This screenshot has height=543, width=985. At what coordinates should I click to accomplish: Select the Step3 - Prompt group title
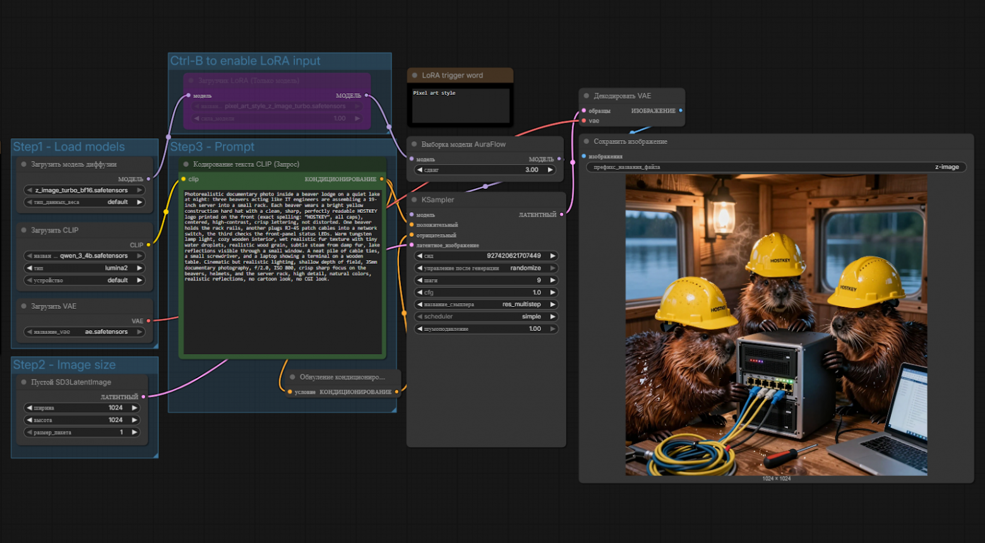pos(212,147)
